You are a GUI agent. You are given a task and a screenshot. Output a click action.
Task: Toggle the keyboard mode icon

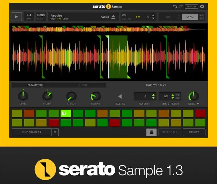point(151,132)
